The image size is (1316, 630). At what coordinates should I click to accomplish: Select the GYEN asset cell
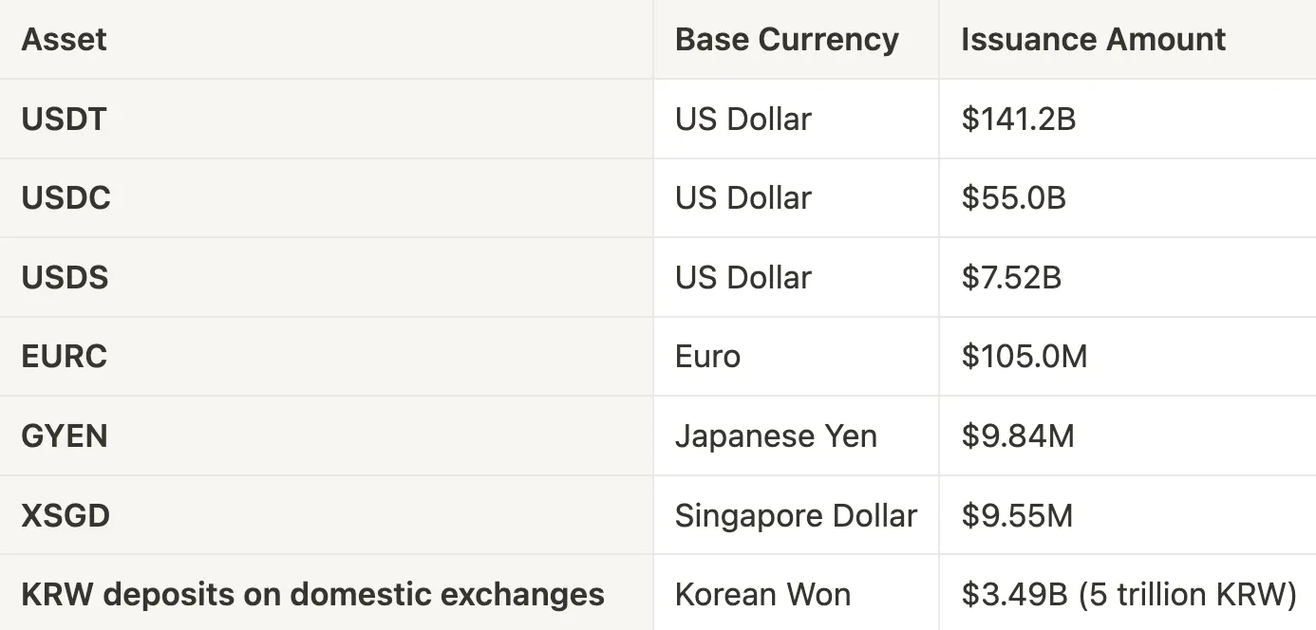(x=327, y=435)
